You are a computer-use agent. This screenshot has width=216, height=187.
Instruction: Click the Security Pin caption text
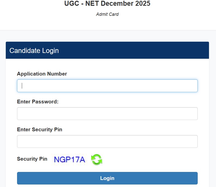[32, 159]
